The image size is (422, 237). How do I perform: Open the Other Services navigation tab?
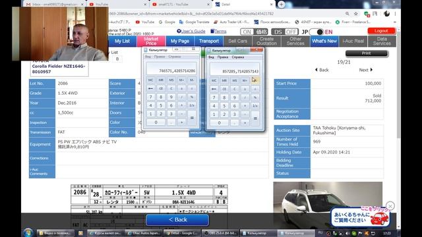295,41
